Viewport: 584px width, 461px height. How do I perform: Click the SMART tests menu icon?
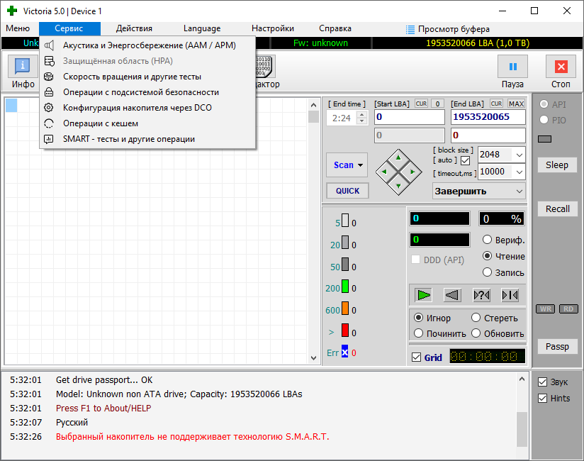point(49,139)
